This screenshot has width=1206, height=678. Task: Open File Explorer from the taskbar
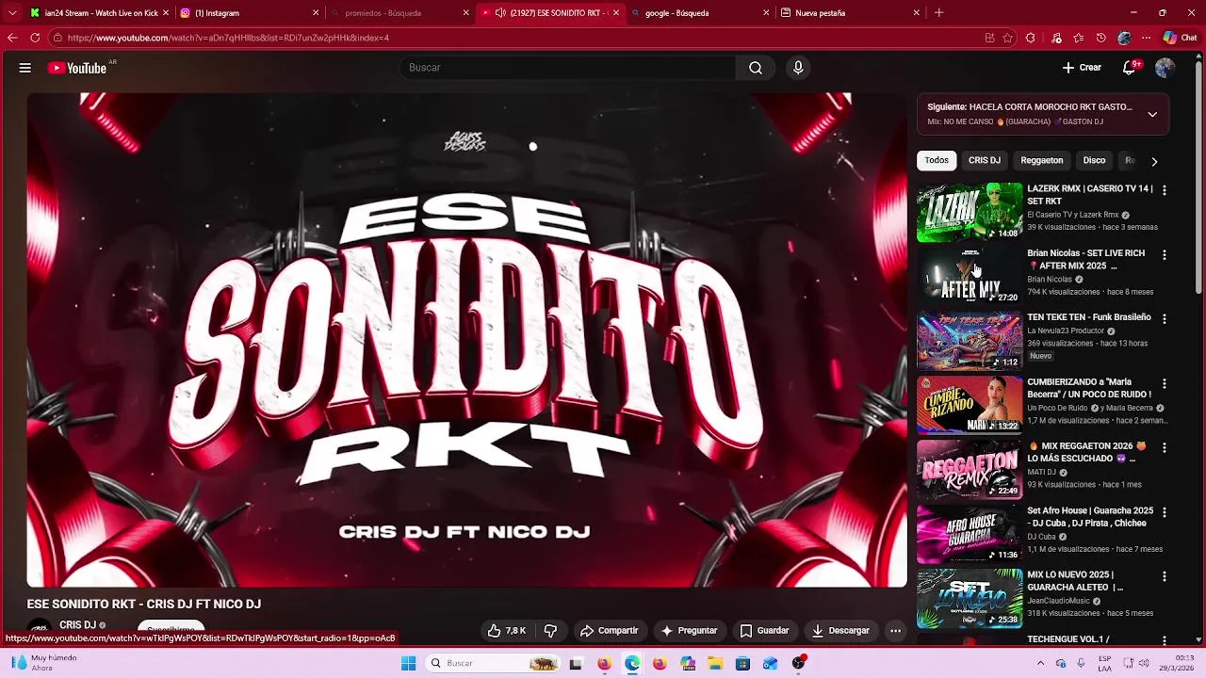[x=715, y=663]
